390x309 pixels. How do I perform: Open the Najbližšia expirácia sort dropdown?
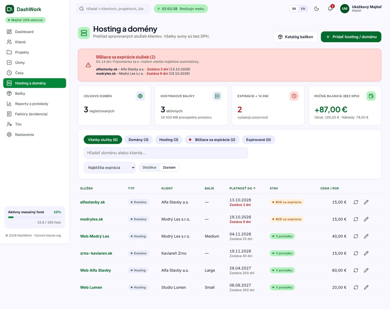(x=110, y=167)
